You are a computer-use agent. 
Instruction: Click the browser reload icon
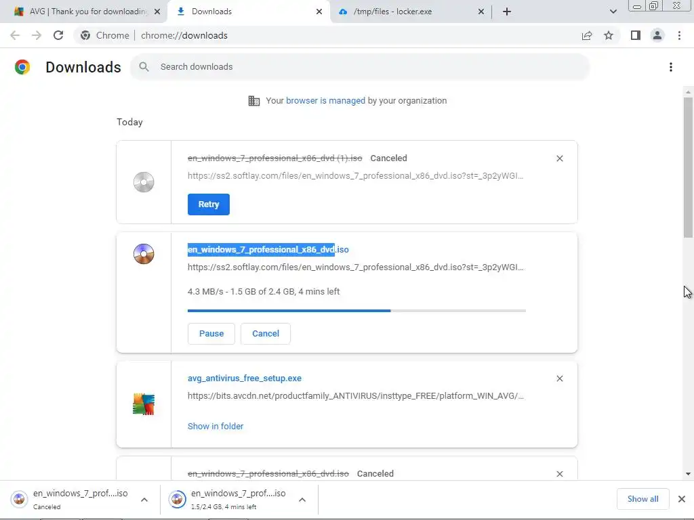coord(58,35)
